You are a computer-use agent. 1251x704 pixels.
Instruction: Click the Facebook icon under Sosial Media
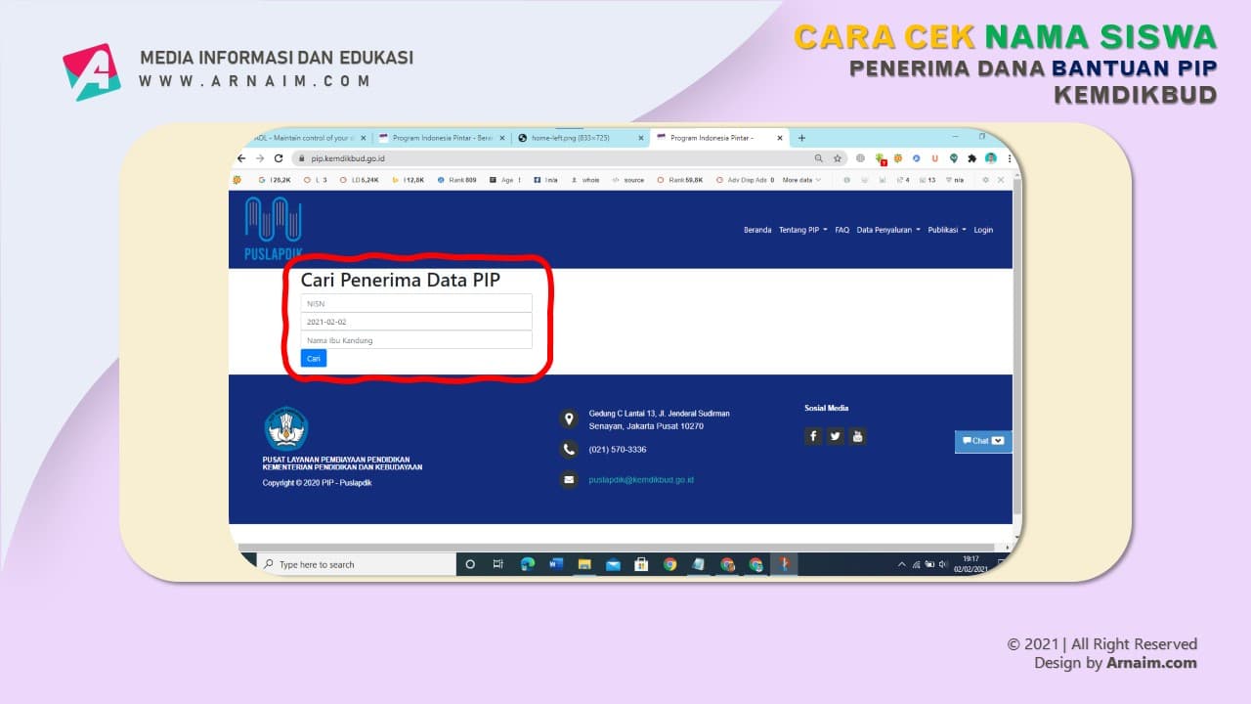[x=813, y=436]
